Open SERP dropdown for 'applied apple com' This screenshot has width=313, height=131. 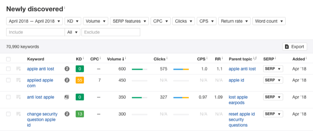(273, 80)
